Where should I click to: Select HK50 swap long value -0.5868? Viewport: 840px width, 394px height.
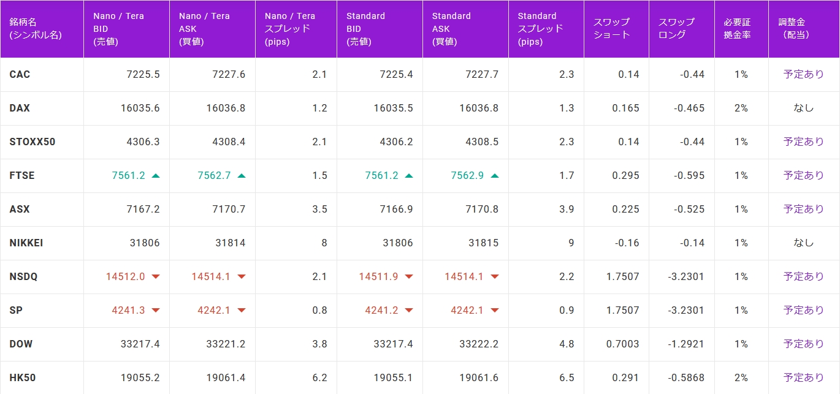click(x=687, y=377)
